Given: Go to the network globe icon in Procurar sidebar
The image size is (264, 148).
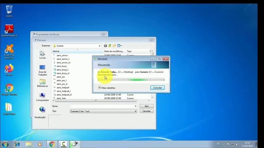Looking at the screenshot, I should point(42,109).
